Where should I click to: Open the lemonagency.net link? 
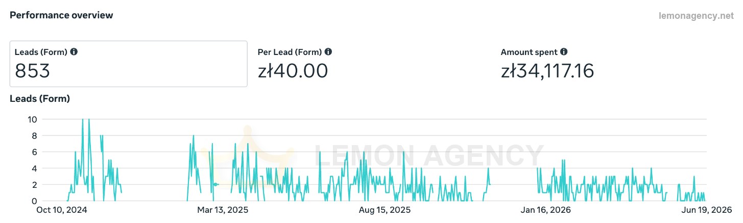696,16
